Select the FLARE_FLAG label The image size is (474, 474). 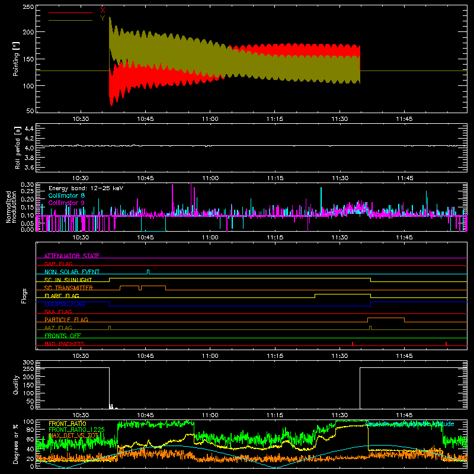[62, 296]
